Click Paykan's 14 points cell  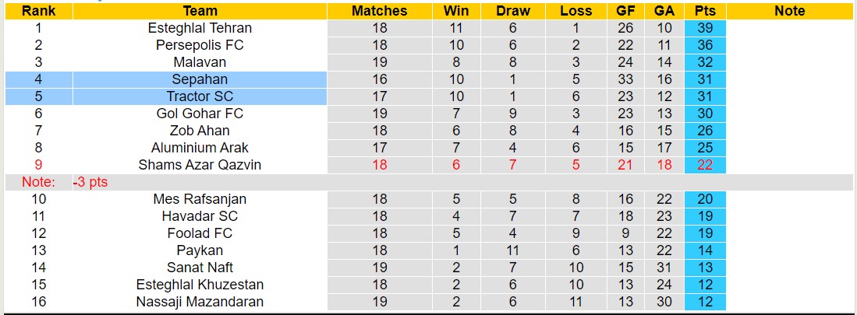click(706, 250)
